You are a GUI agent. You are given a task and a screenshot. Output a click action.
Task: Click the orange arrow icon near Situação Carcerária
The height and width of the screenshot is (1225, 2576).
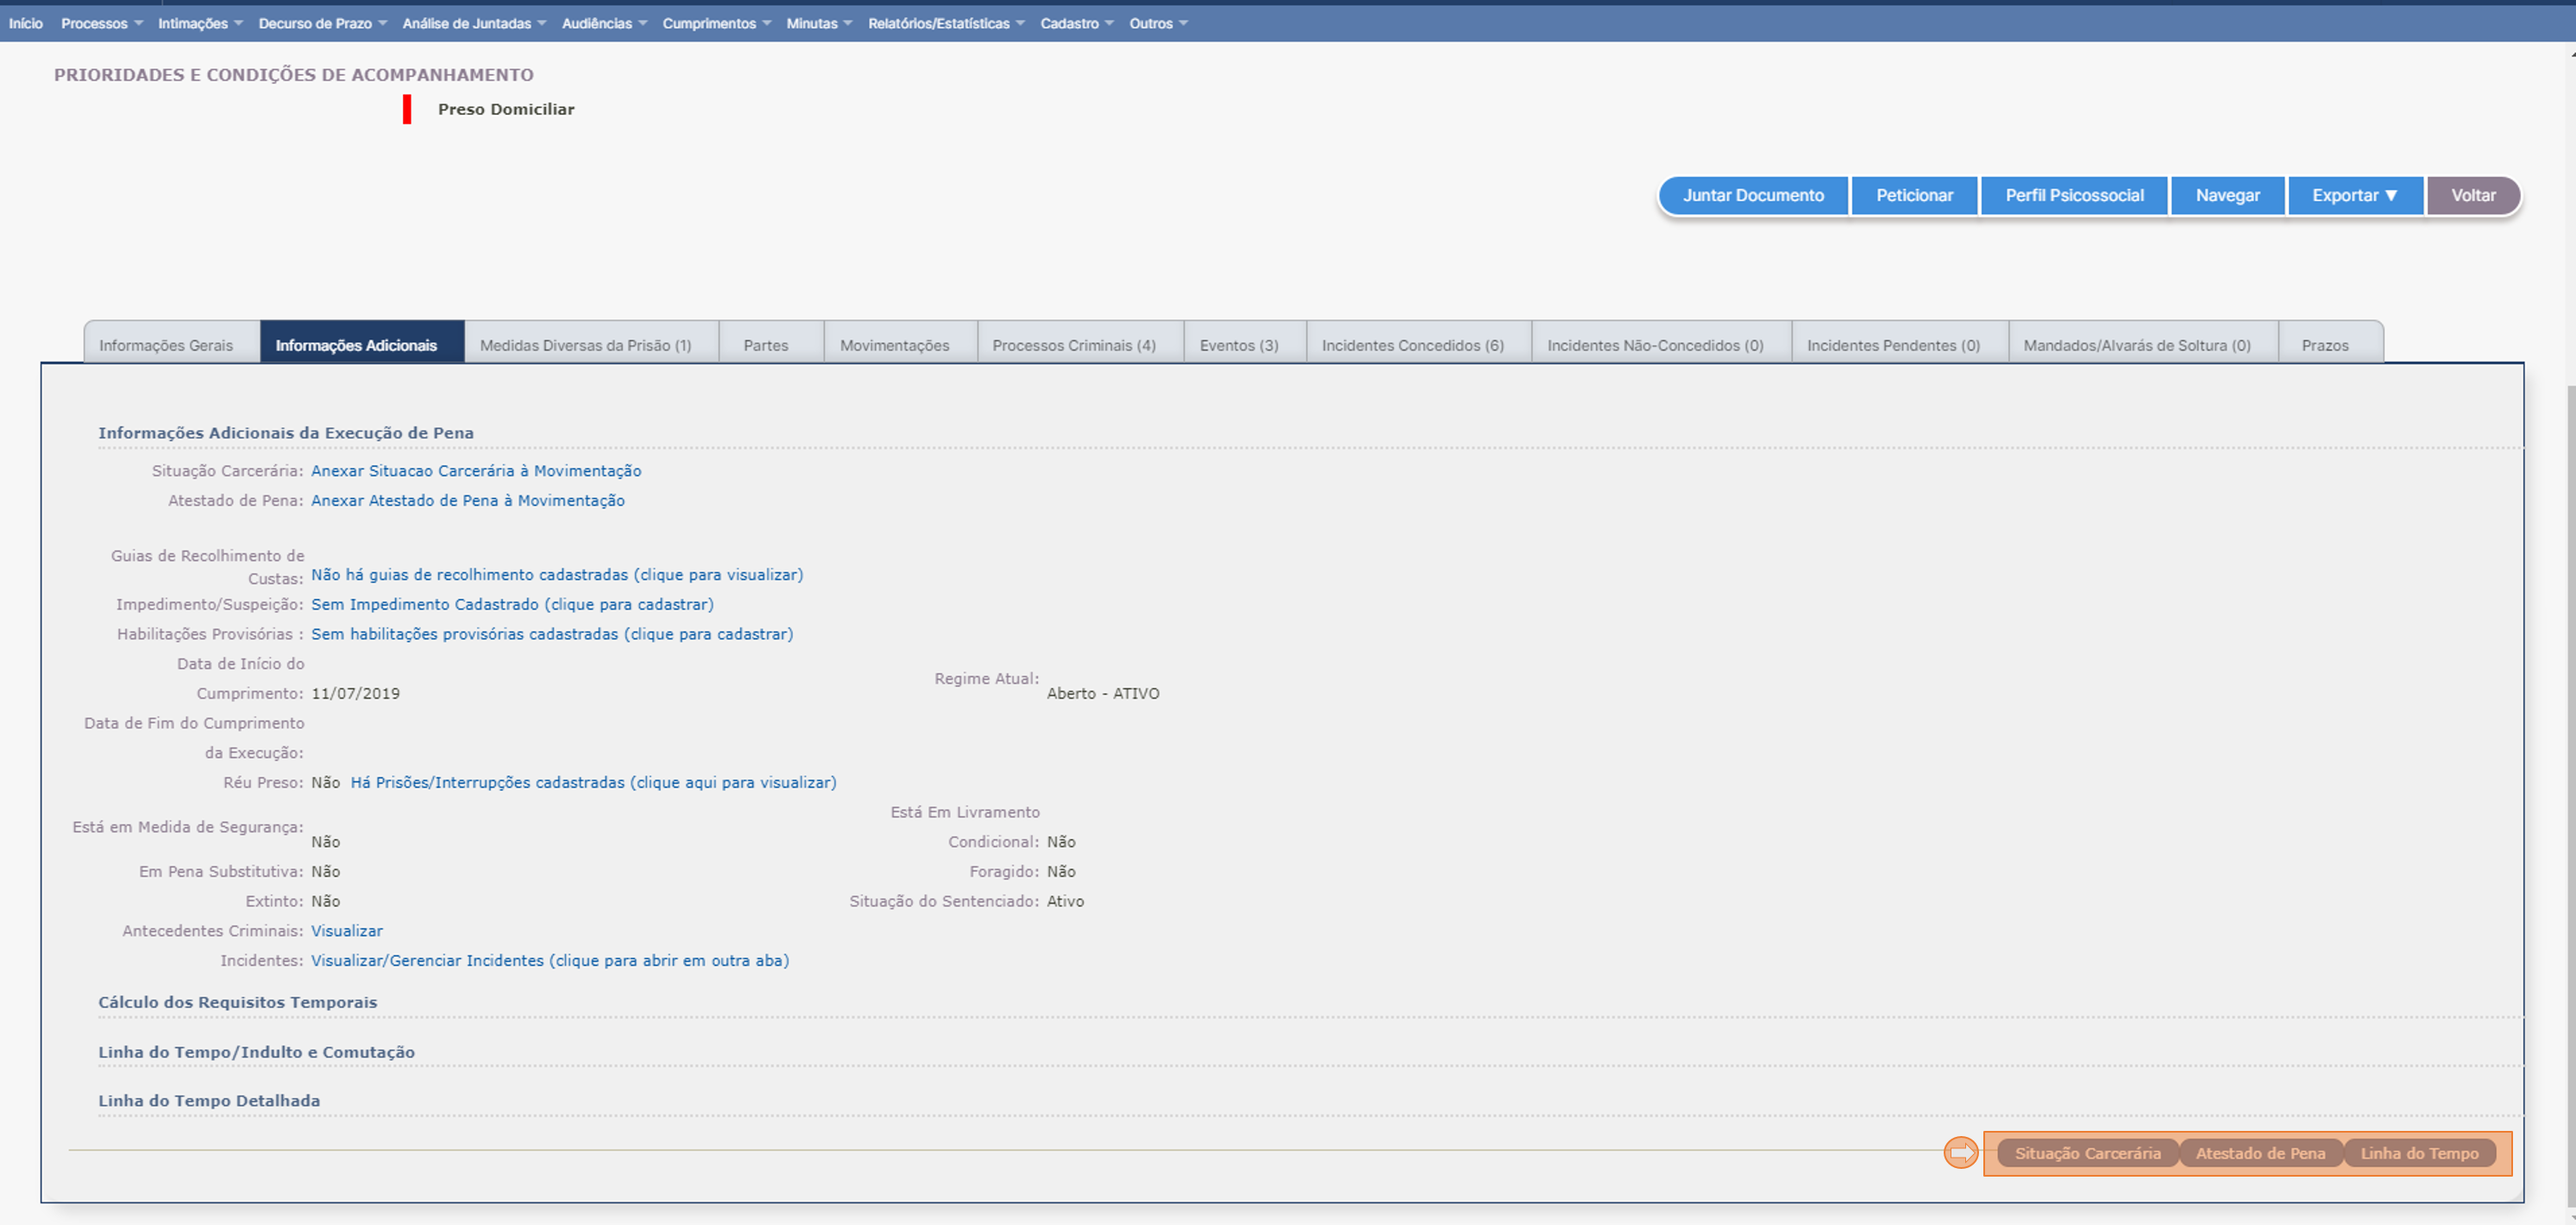1960,1153
